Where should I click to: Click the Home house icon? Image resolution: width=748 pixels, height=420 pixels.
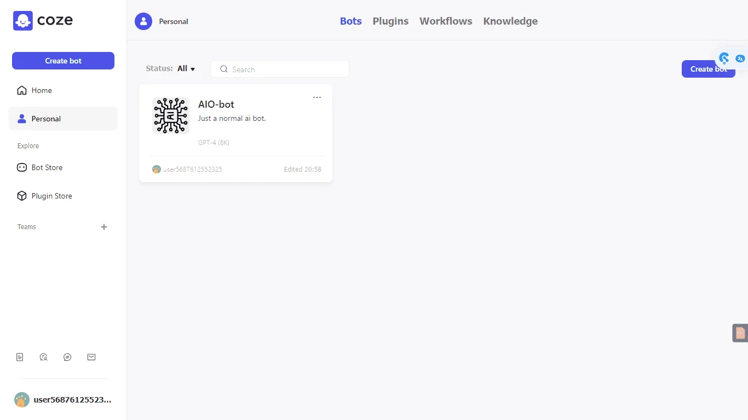click(x=22, y=90)
